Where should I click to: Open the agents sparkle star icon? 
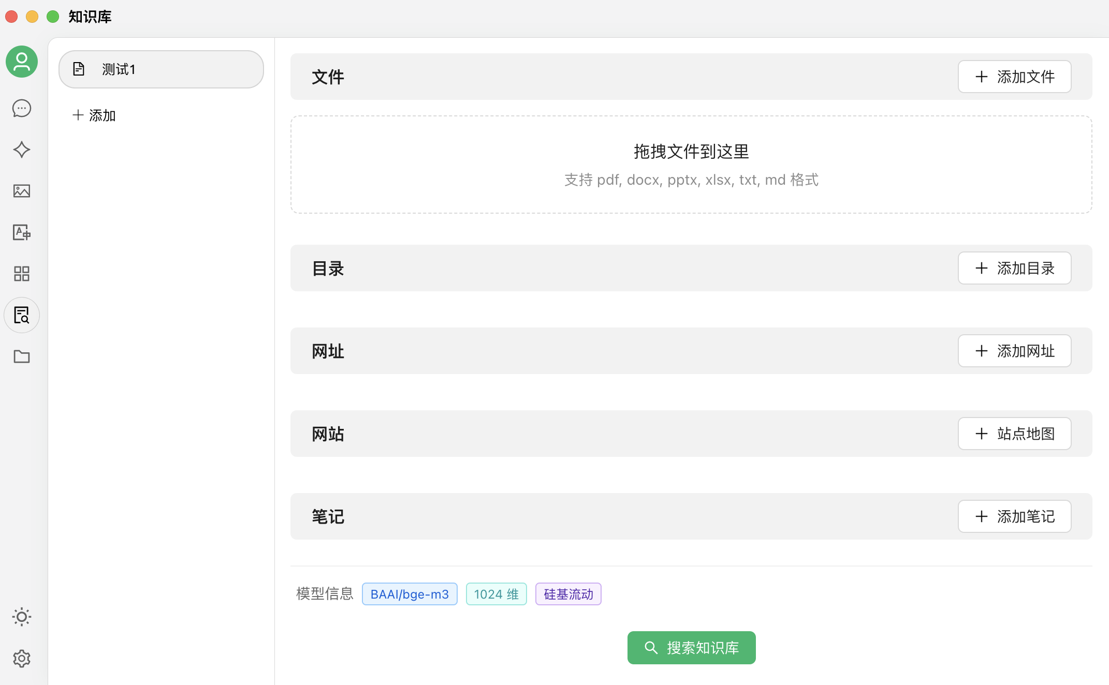click(x=22, y=150)
